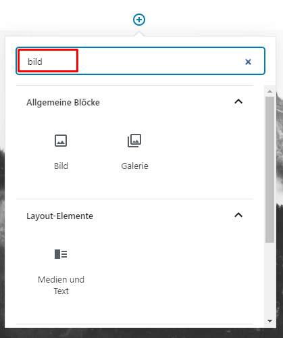Select the Bild block icon

coord(61,141)
